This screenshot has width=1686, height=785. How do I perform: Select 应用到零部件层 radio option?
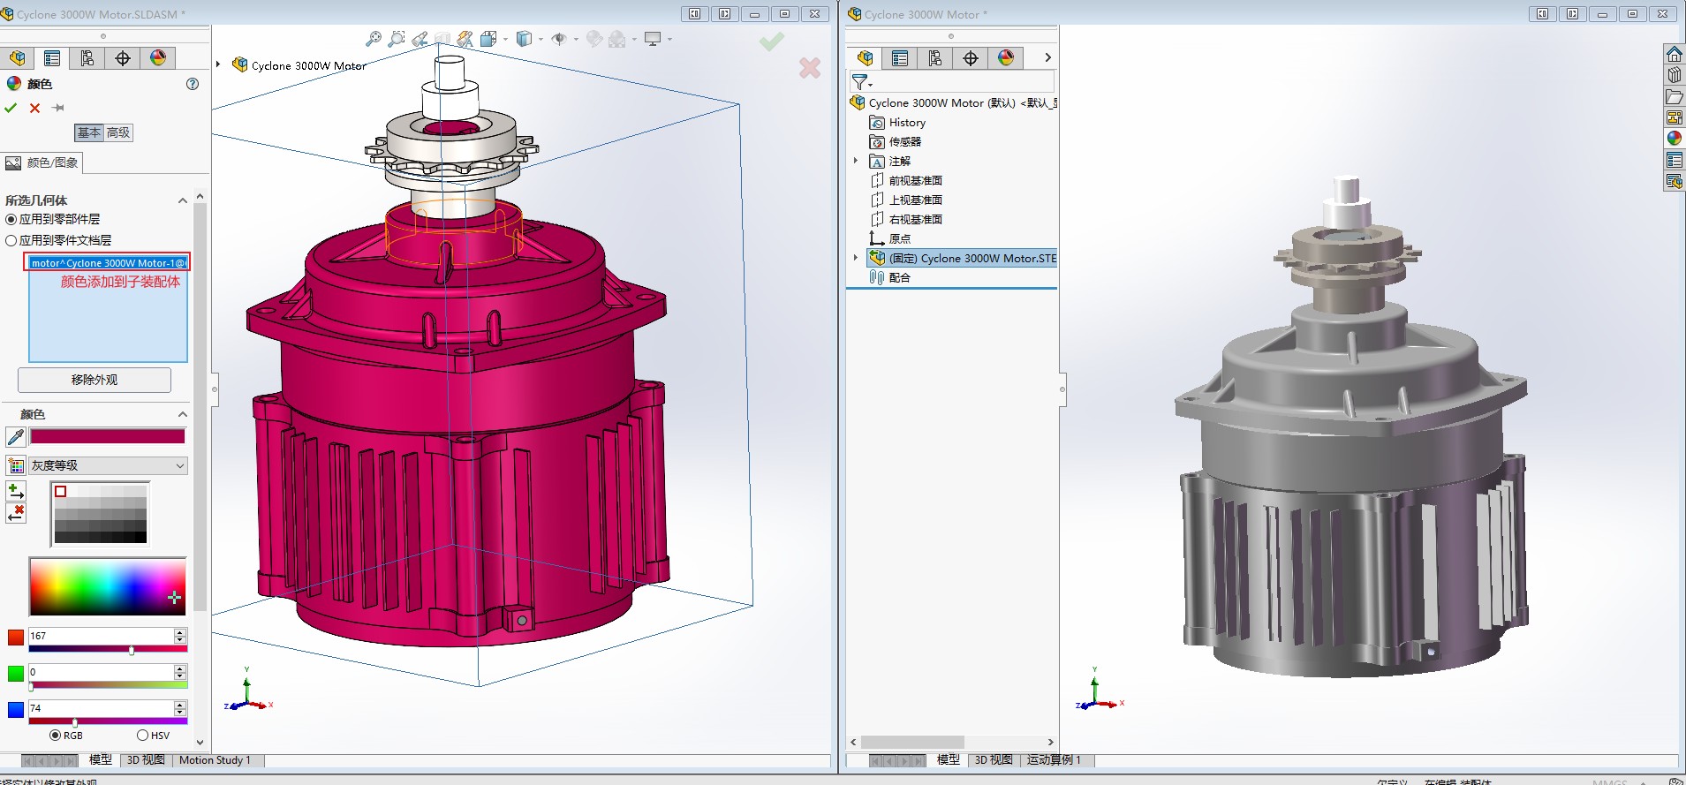point(11,219)
